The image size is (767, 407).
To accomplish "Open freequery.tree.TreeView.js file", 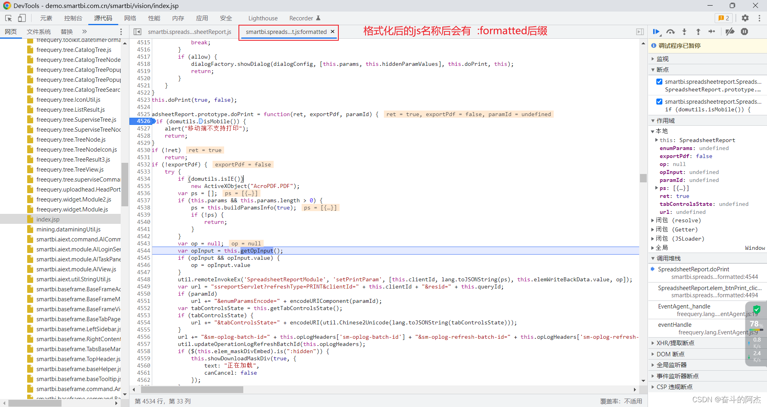I will 70,169.
